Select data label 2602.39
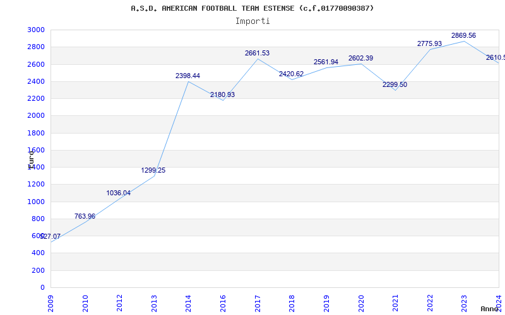Image resolution: width=505 pixels, height=315 pixels. 360,59
